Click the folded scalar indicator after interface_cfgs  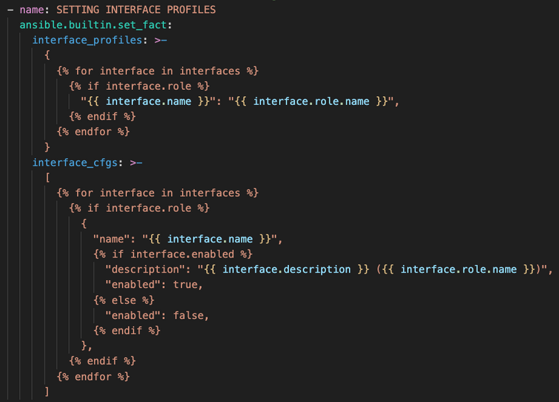136,163
